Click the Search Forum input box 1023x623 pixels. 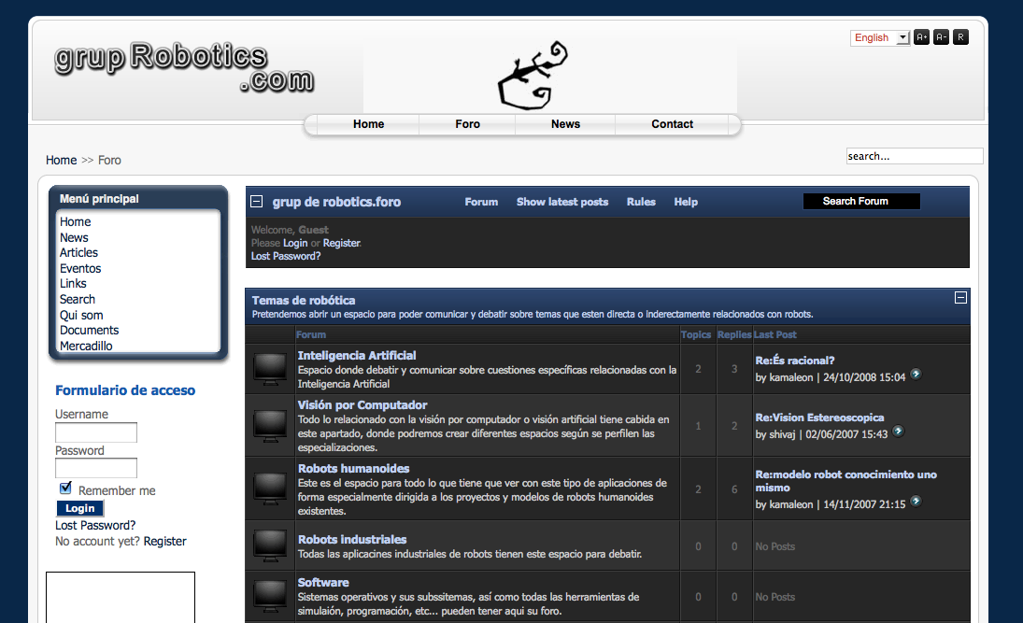point(860,202)
